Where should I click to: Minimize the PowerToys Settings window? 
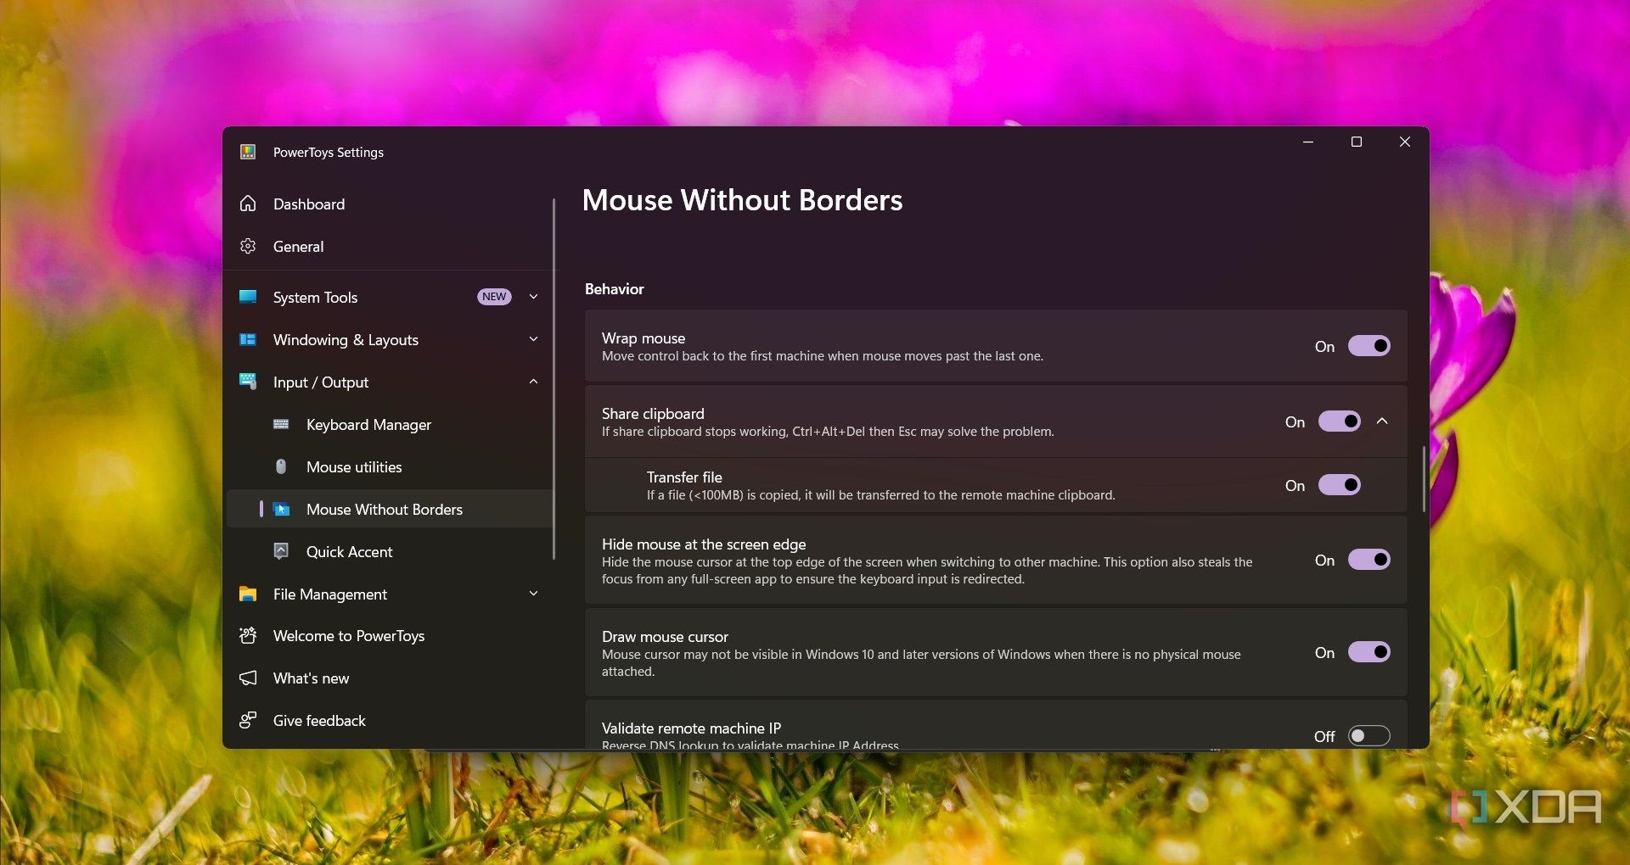pos(1307,142)
